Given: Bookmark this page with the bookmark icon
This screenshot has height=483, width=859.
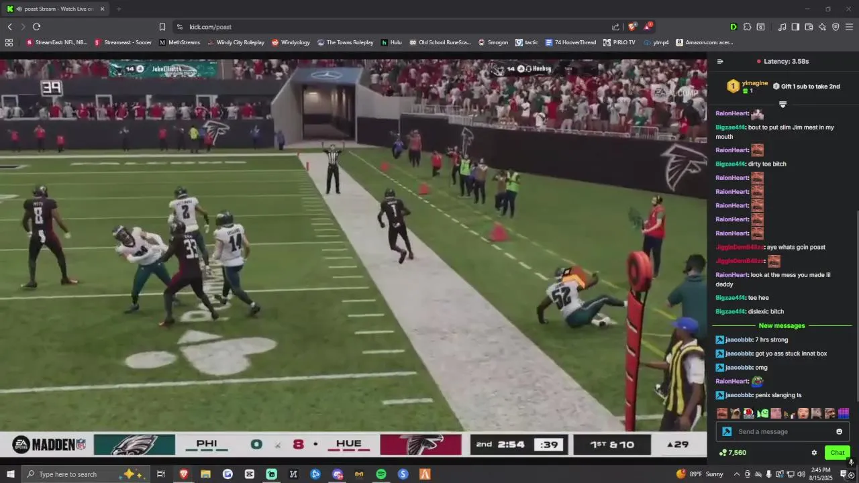Looking at the screenshot, I should (x=162, y=27).
